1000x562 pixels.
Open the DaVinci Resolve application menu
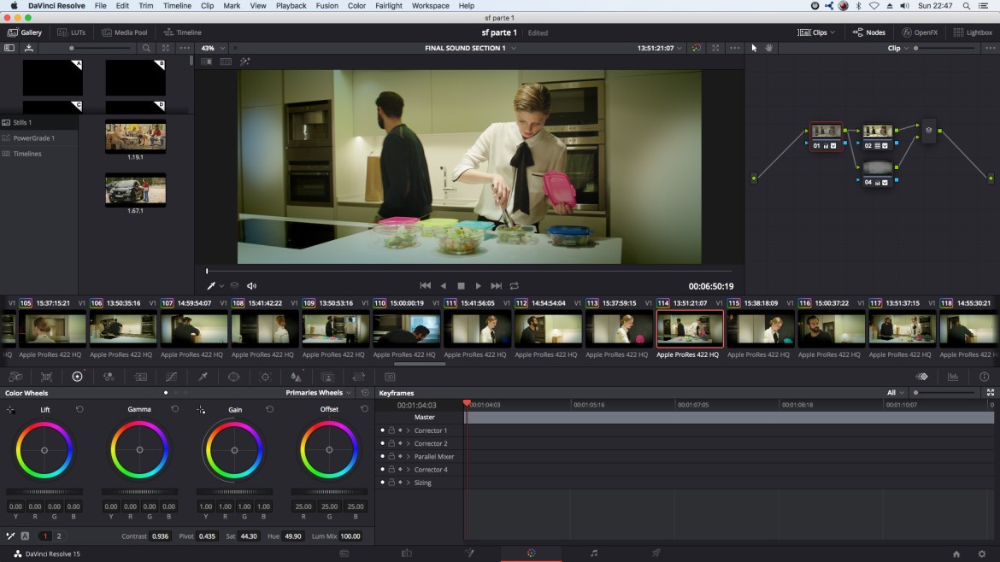click(56, 6)
